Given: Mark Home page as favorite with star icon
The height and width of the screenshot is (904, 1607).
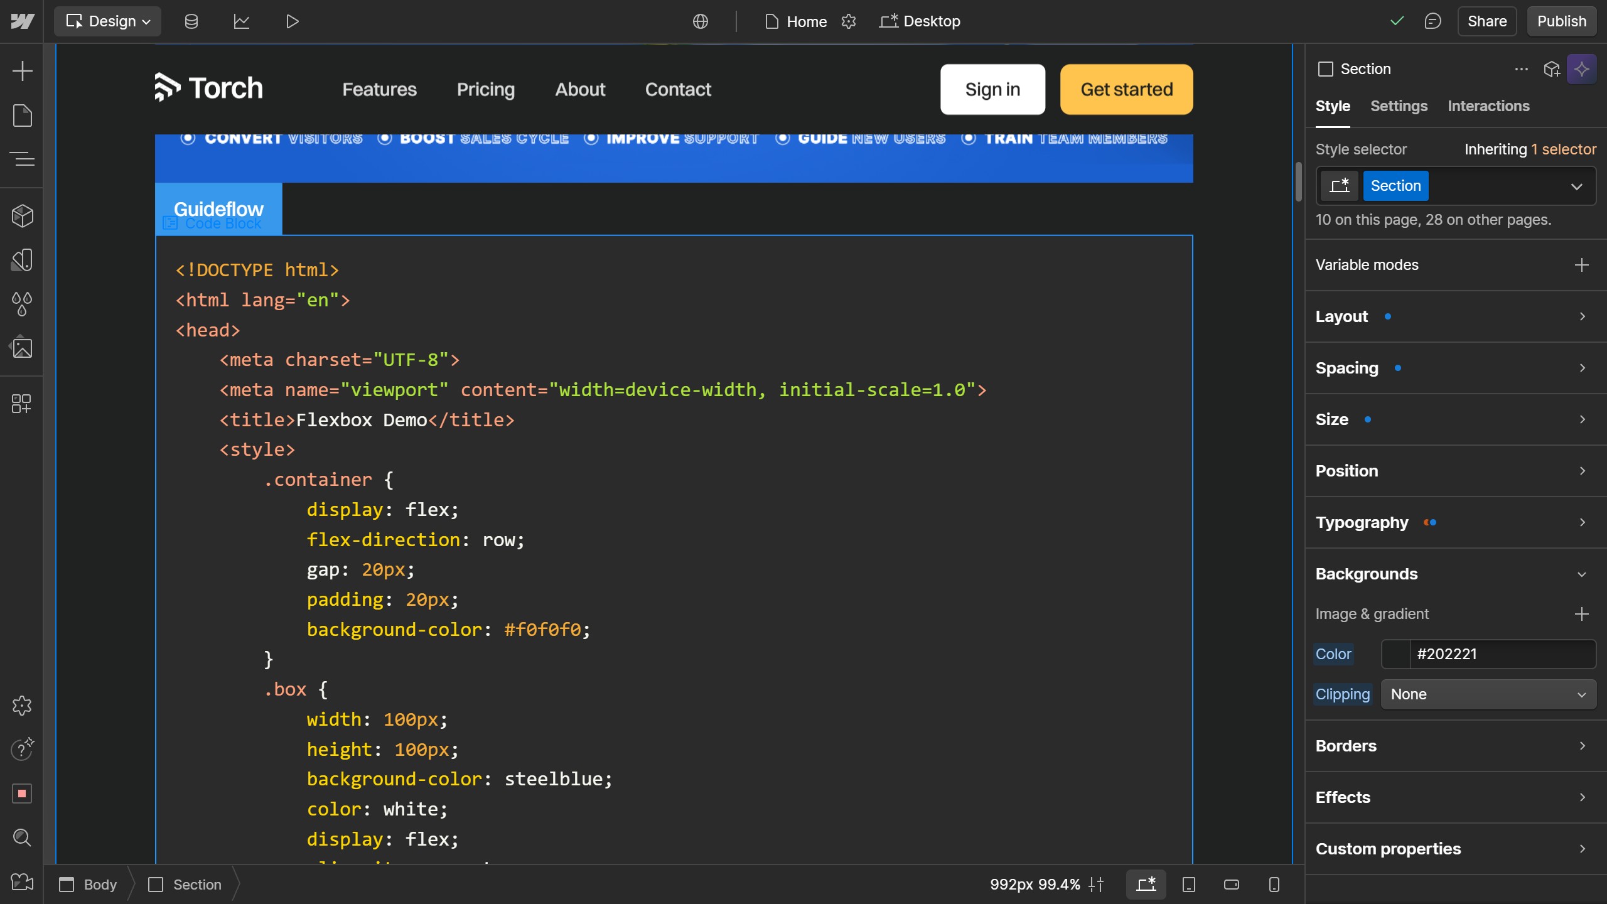Looking at the screenshot, I should point(849,21).
